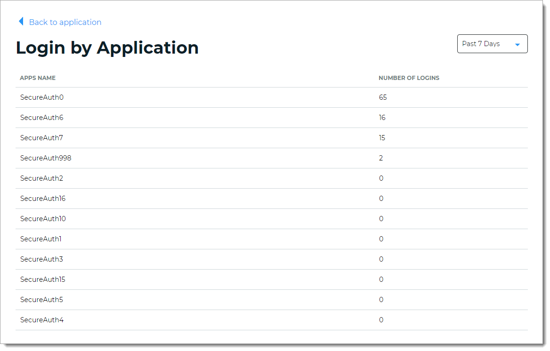
Task: Click the login count value 65
Action: click(382, 97)
